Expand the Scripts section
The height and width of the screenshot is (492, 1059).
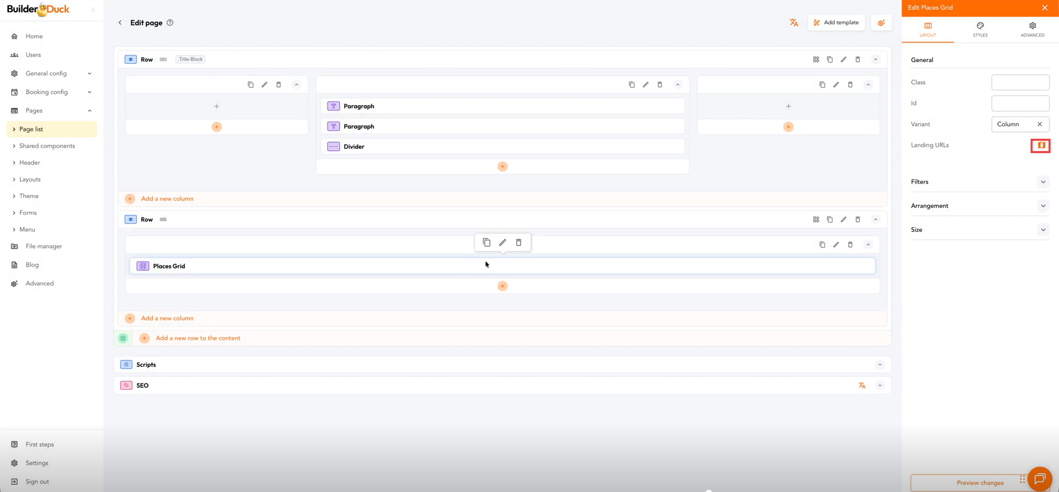point(880,365)
